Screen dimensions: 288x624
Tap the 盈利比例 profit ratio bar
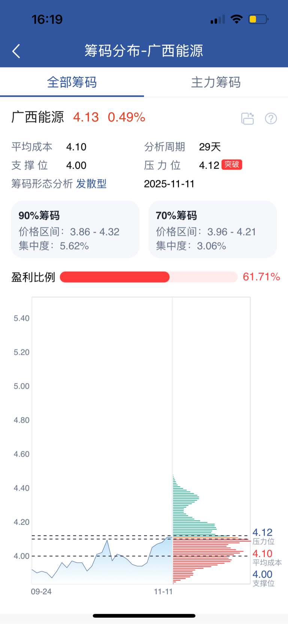point(148,277)
